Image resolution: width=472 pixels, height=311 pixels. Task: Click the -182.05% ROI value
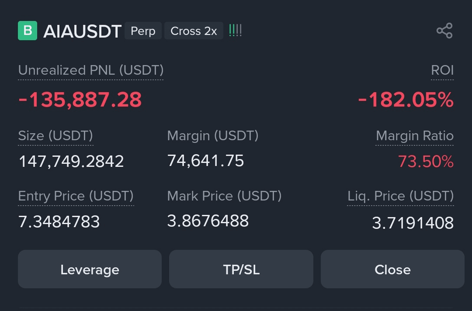coord(406,100)
